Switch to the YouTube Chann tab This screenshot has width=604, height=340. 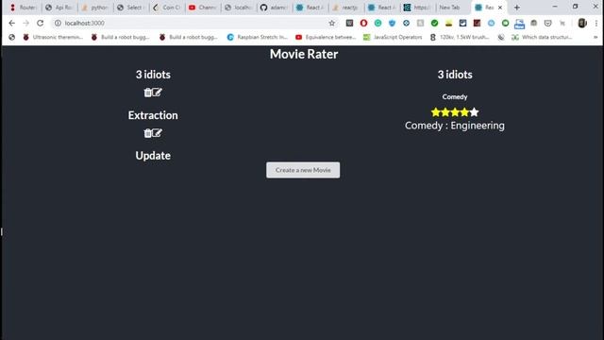pyautogui.click(x=202, y=8)
